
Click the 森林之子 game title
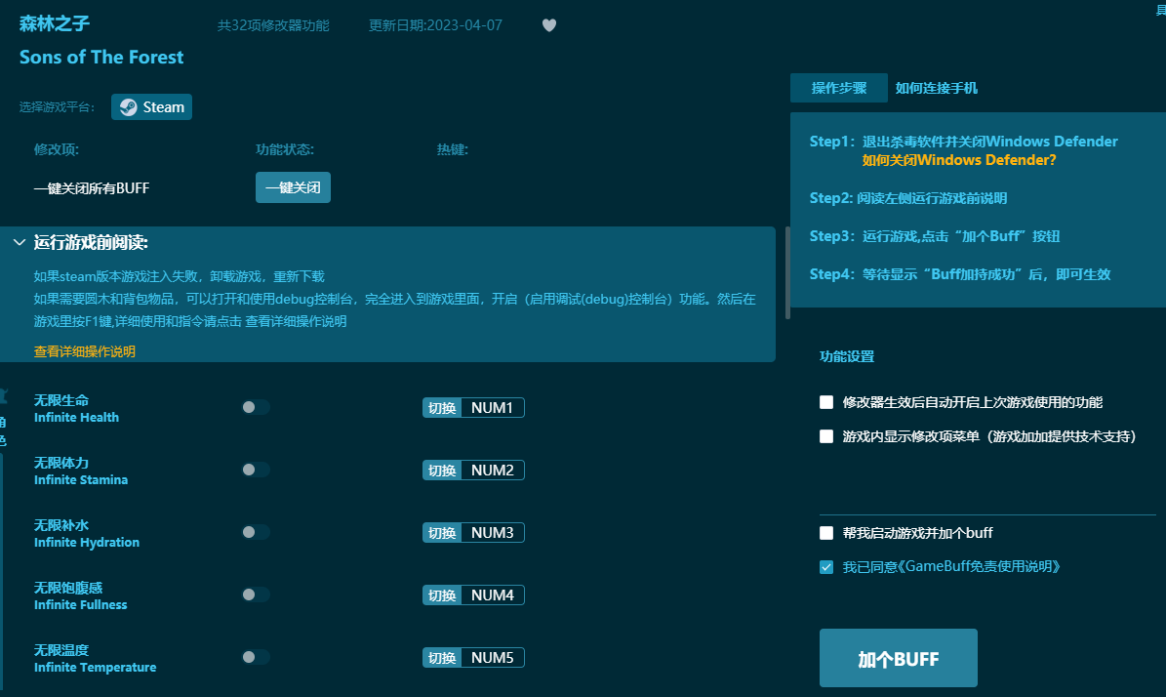coord(55,23)
